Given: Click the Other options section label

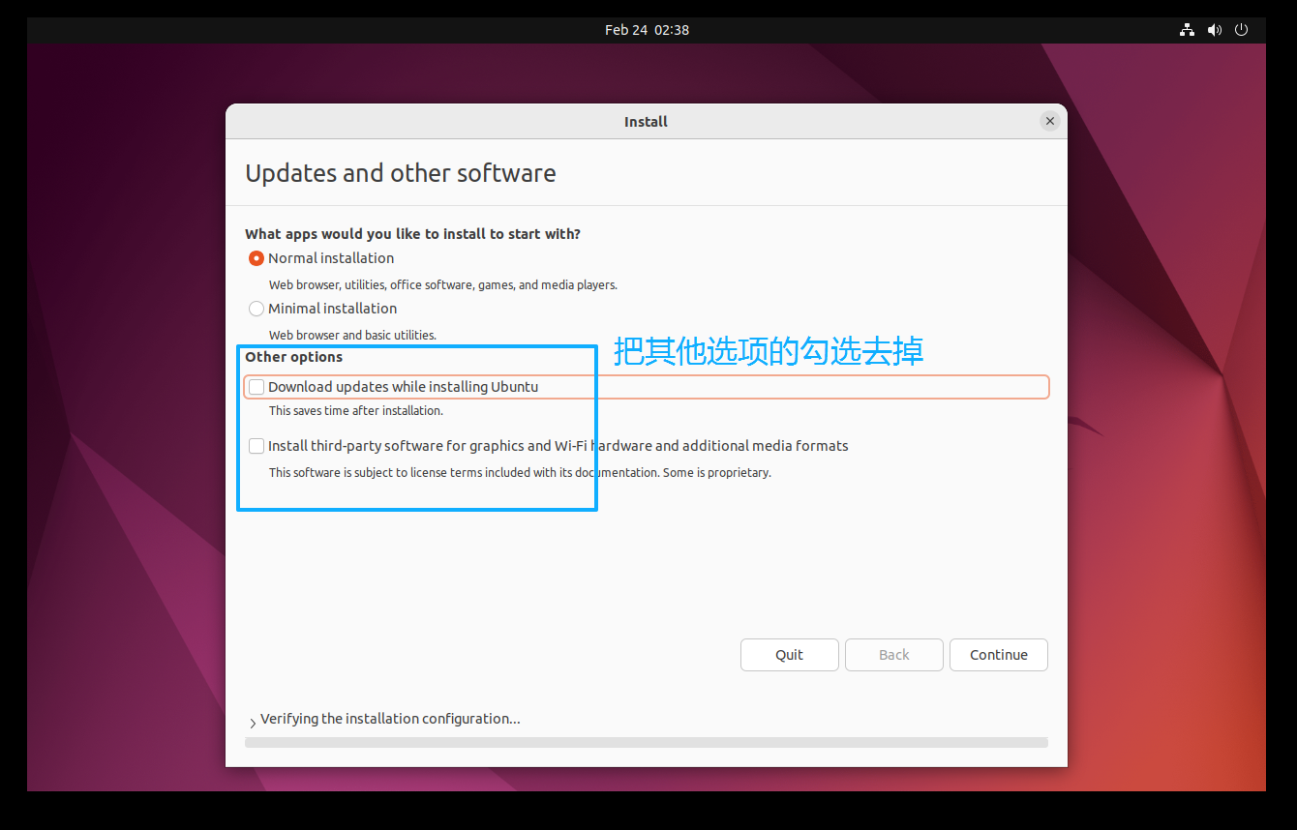Looking at the screenshot, I should point(293,357).
